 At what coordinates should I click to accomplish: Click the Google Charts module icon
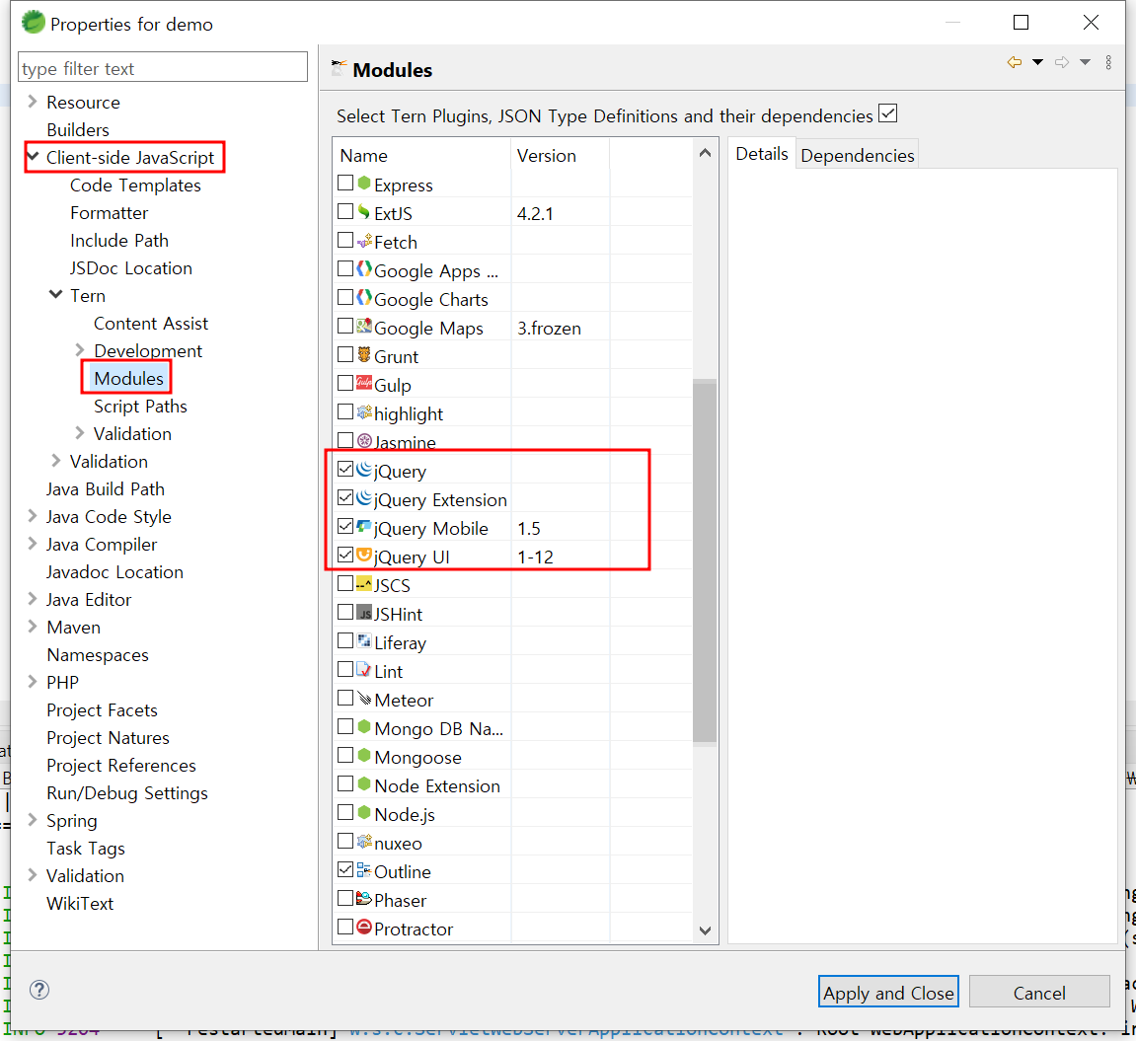(x=364, y=298)
